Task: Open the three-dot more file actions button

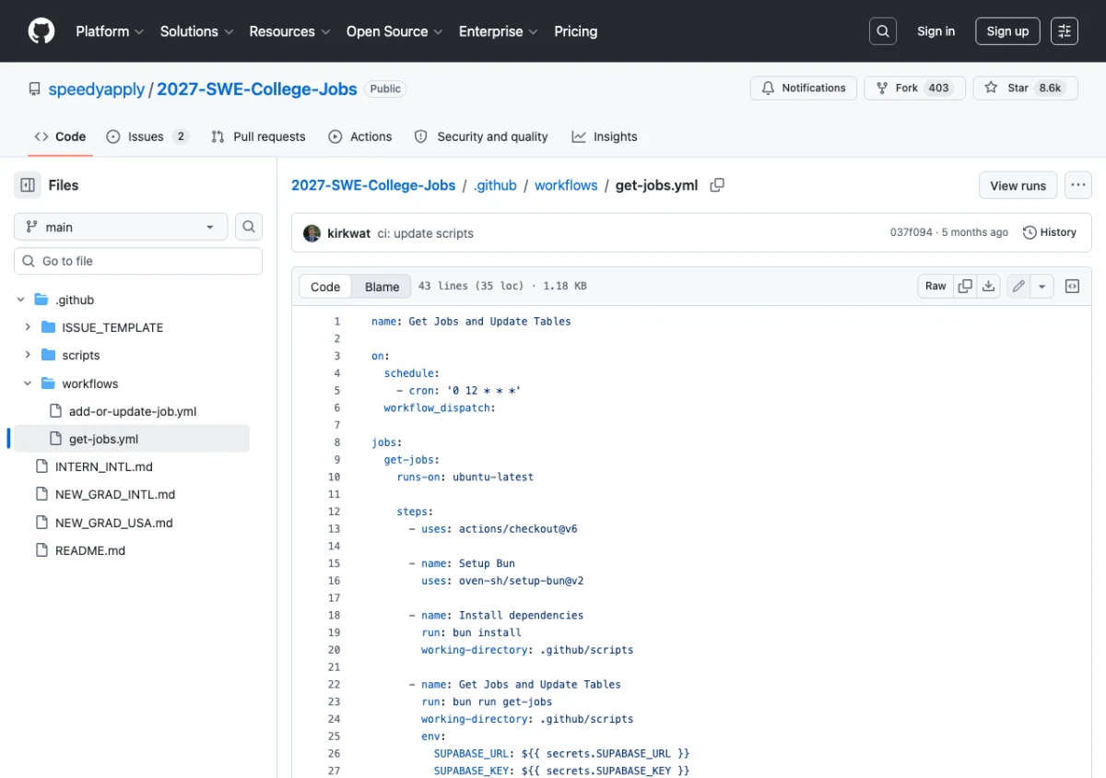Action: point(1078,185)
